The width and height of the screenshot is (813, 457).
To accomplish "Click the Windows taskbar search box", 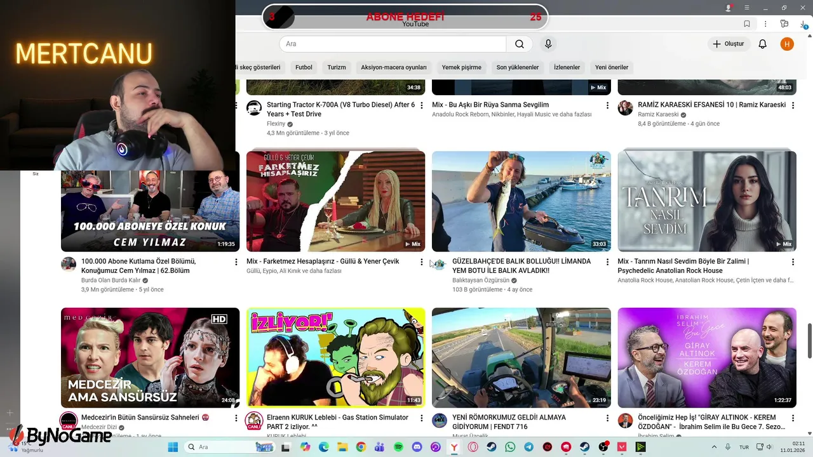I will click(230, 447).
